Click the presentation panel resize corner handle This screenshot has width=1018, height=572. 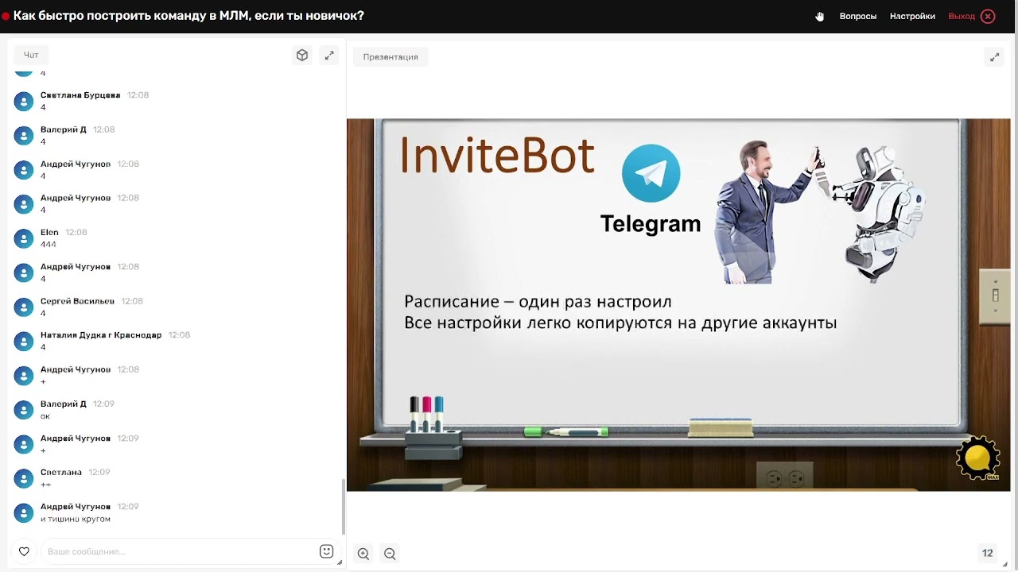click(x=1006, y=563)
